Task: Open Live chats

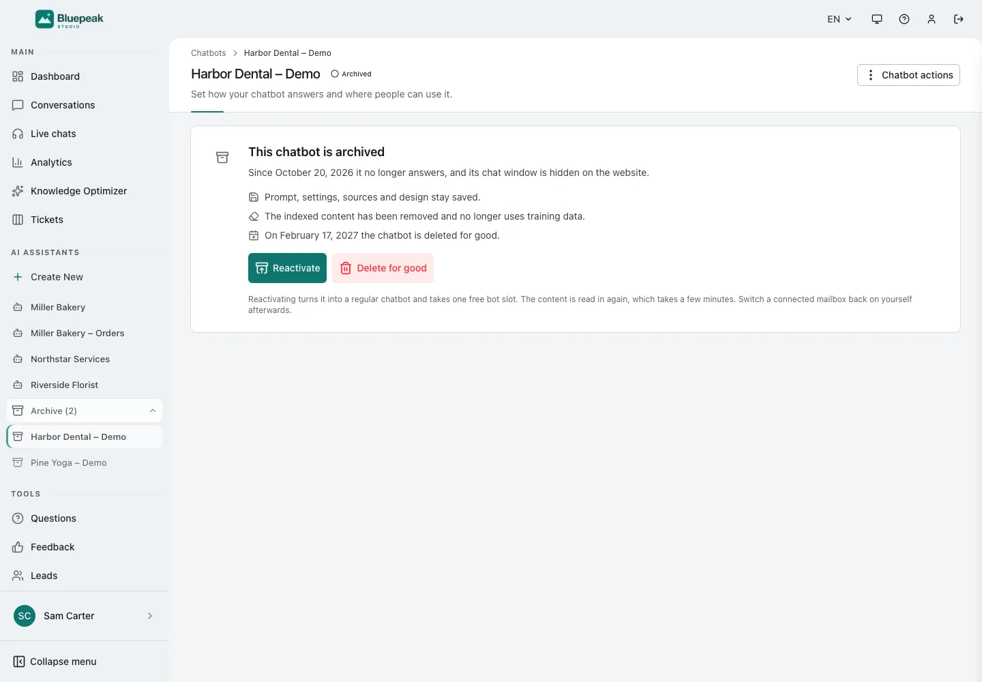Action: 85,134
